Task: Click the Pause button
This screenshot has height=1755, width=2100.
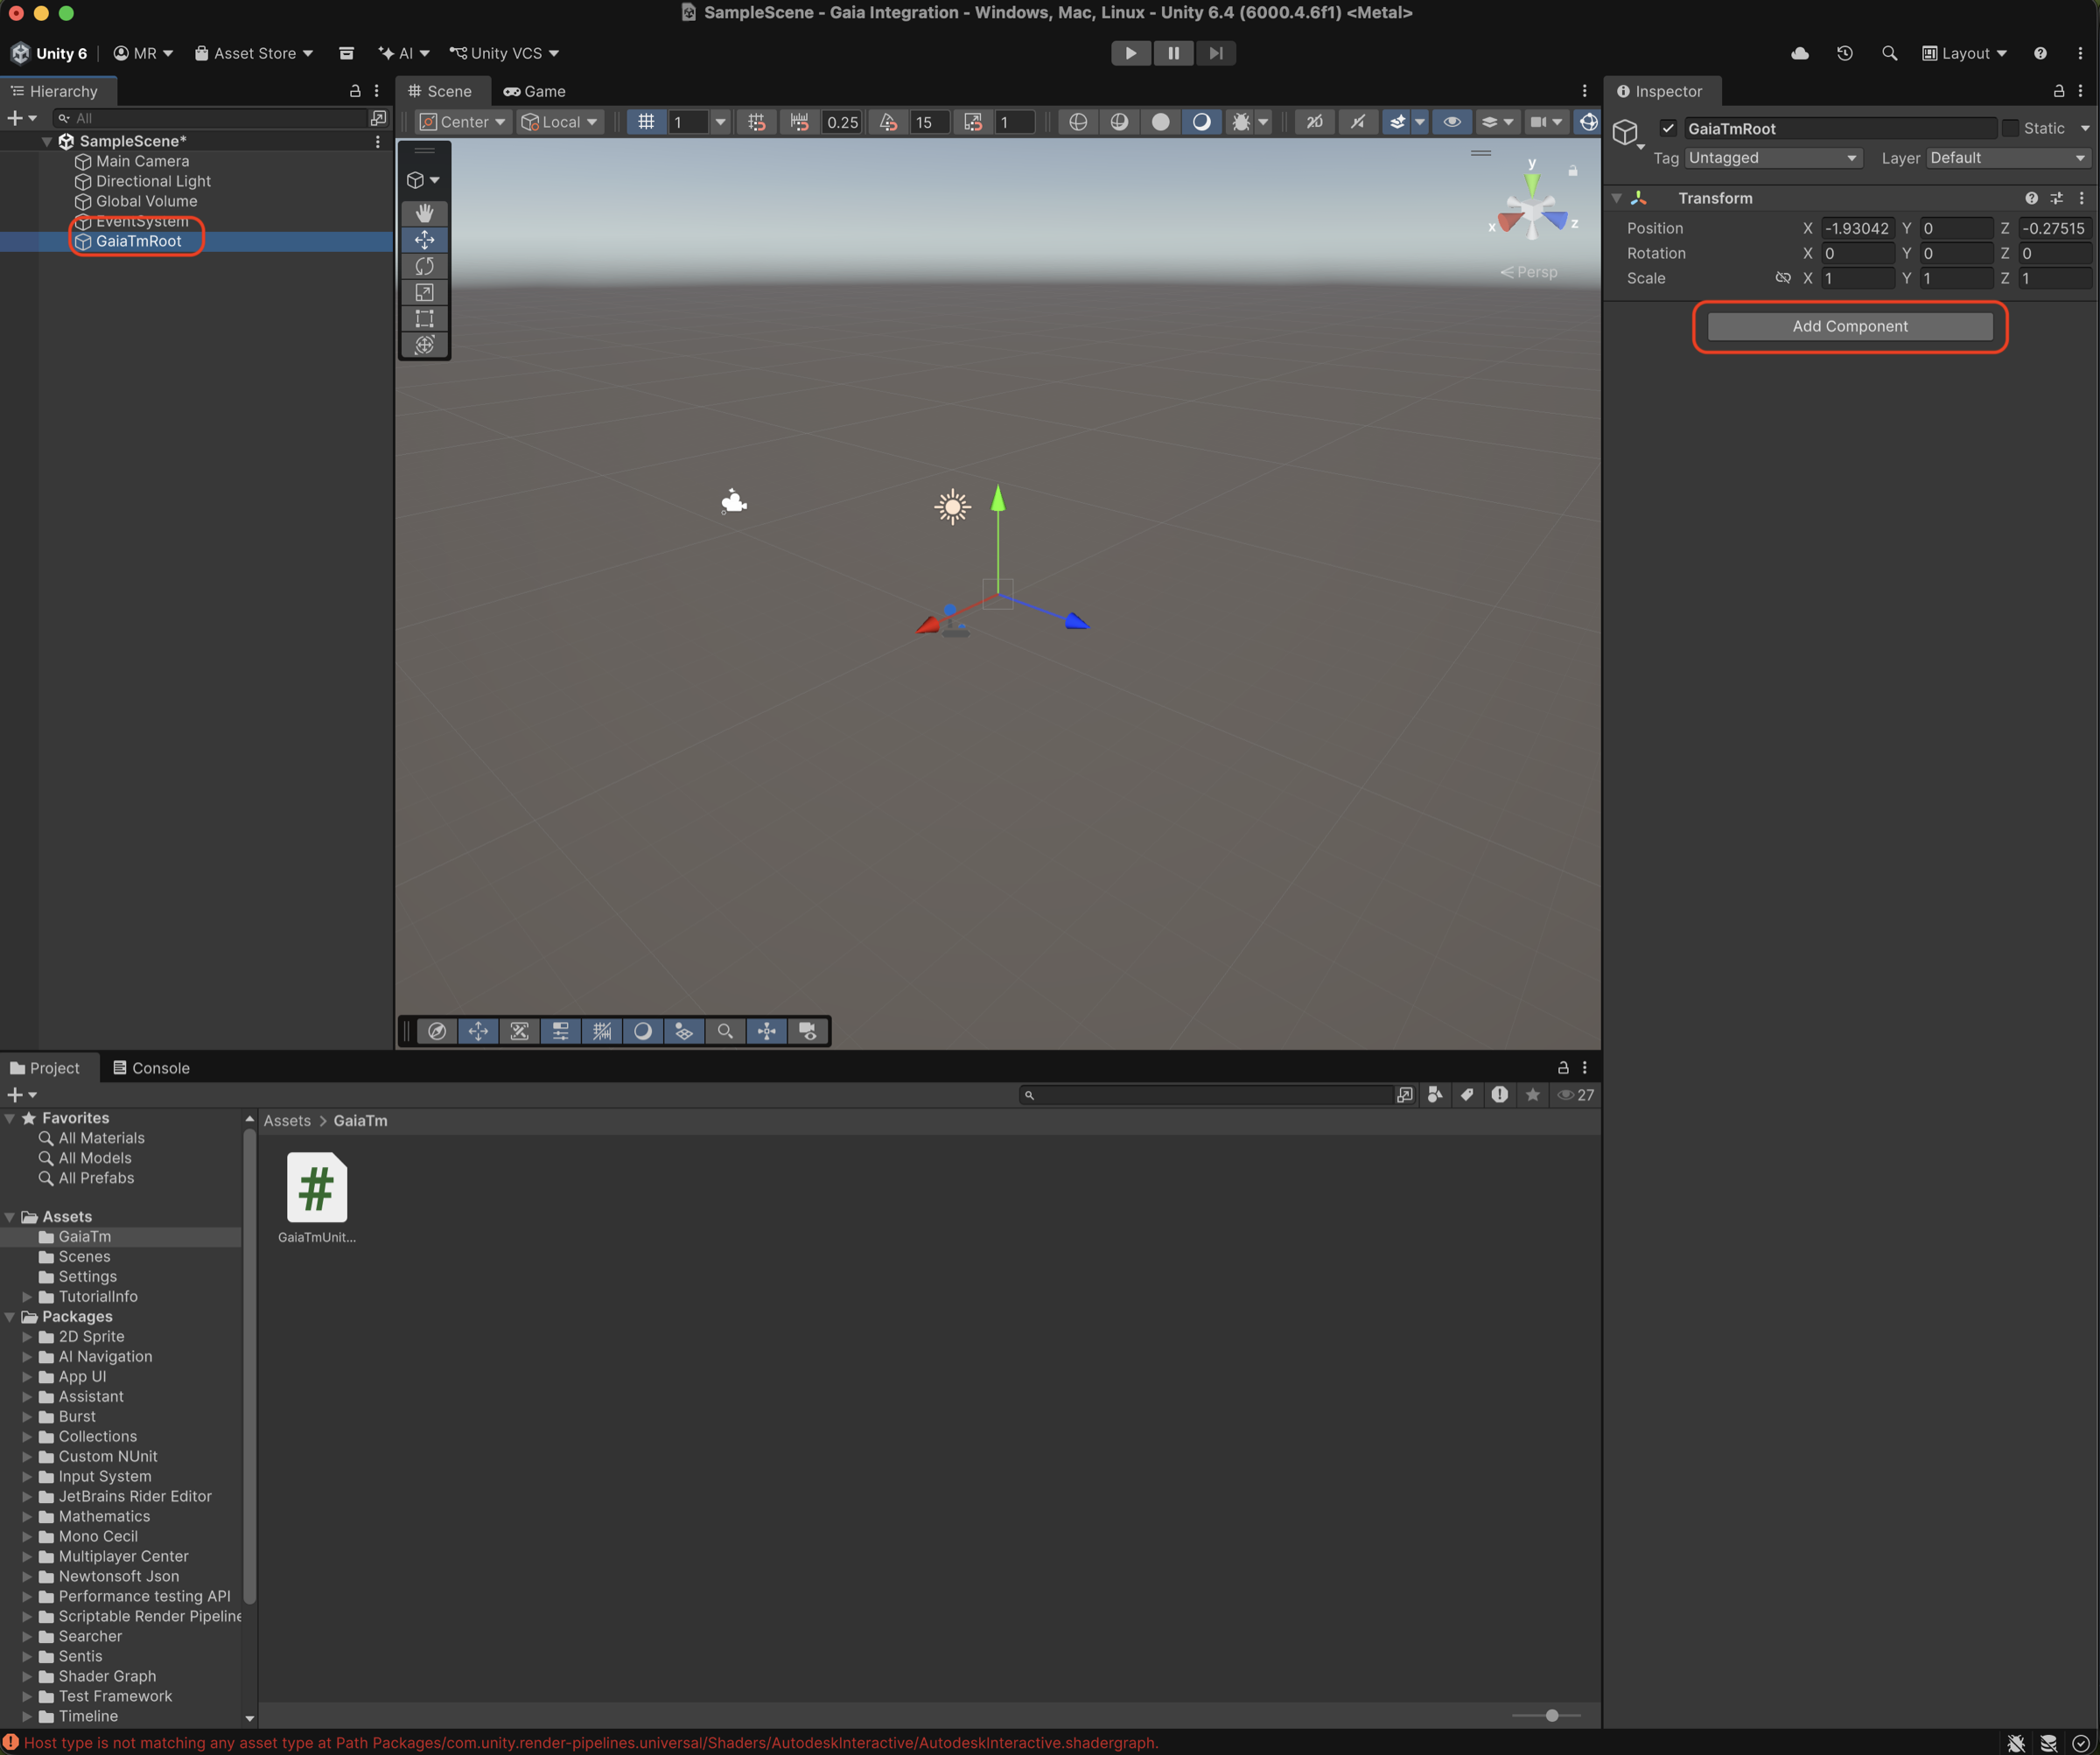Action: (1173, 53)
